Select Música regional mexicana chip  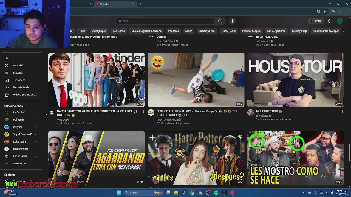point(146,31)
